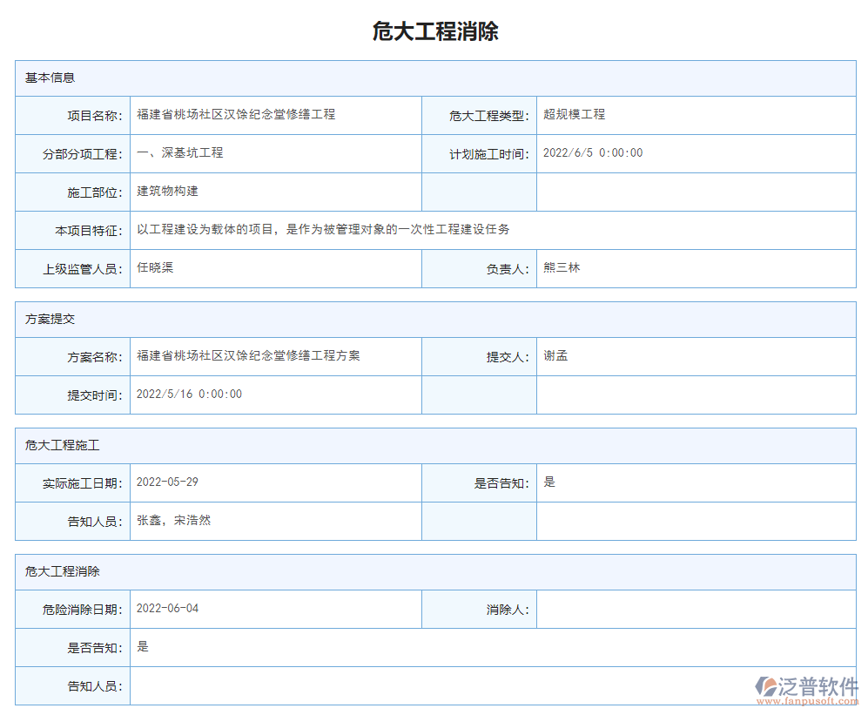Collapse the 方案提交 section header
Viewport: 868px width, 715px height.
coord(44,319)
